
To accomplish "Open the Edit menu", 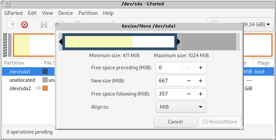I will (32, 13).
